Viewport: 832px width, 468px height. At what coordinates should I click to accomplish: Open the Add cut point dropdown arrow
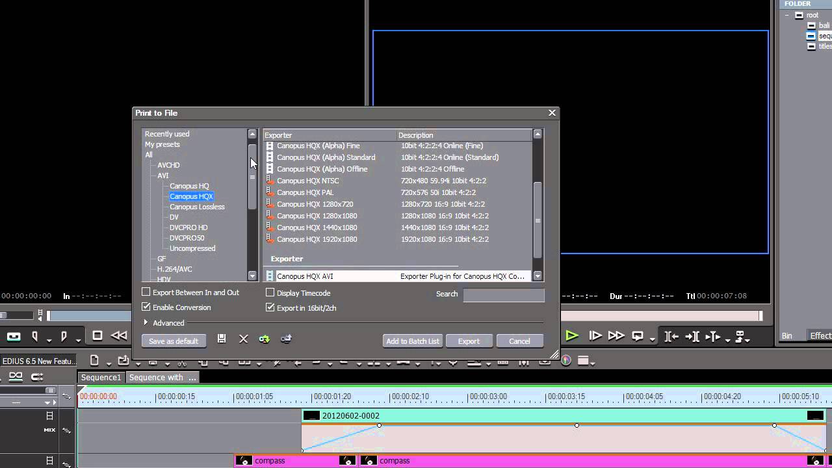click(728, 340)
